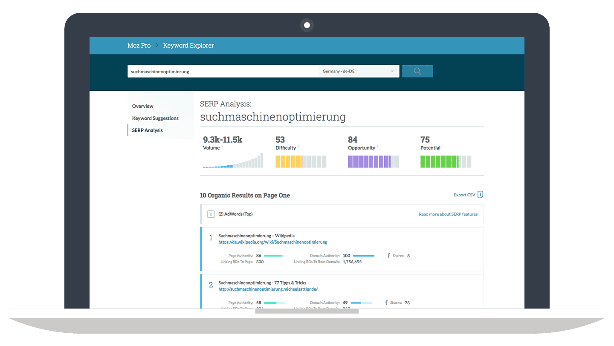The image size is (614, 346).
Task: Click rank number 2 of 77 Tipps result
Action: [x=211, y=285]
